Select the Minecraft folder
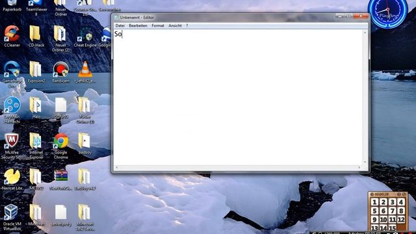 [36, 215]
